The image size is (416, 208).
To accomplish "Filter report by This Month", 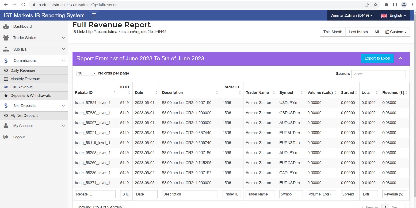I will tap(333, 32).
